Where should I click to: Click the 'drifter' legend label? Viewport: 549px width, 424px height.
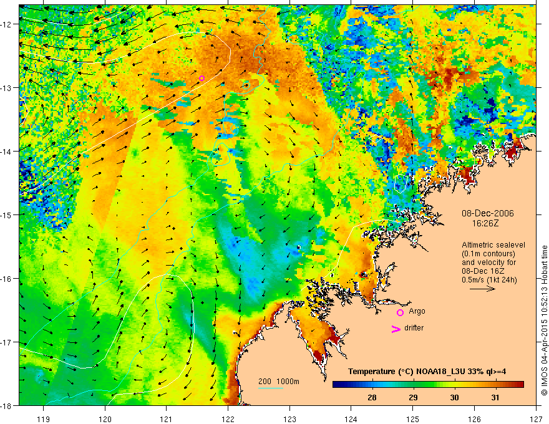click(x=414, y=328)
